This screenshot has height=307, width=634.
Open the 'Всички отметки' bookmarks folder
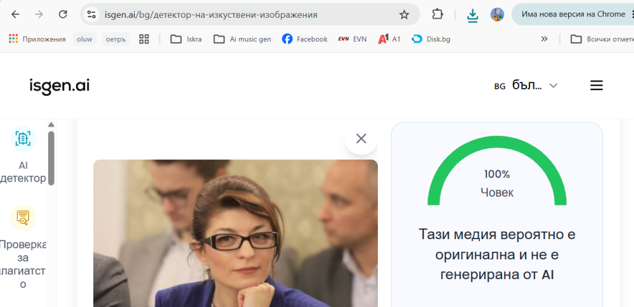pos(602,39)
